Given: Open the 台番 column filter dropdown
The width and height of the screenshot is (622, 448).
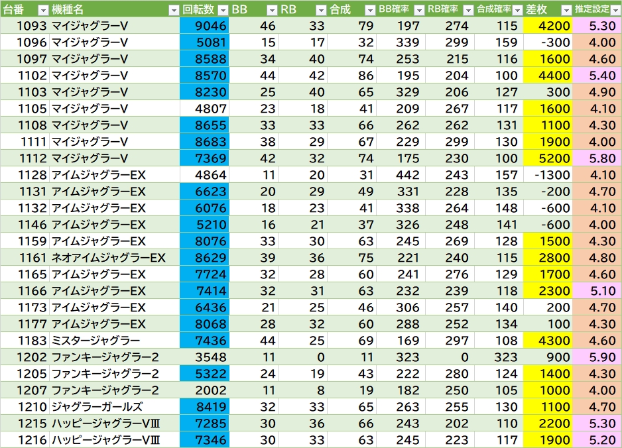Looking at the screenshot, I should pyautogui.click(x=43, y=11).
